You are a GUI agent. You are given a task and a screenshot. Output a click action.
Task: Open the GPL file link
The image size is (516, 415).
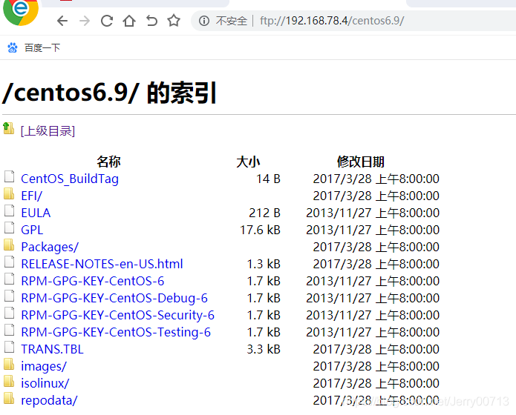point(32,230)
